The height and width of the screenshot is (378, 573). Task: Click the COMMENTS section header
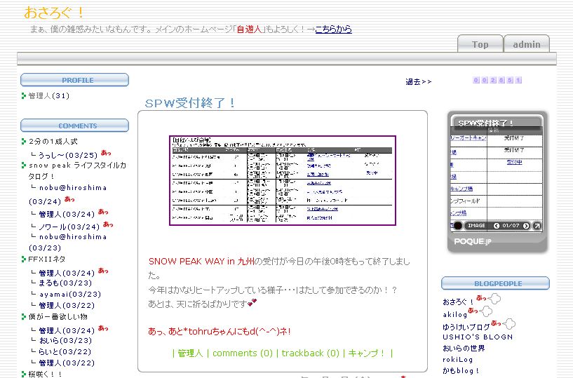pyautogui.click(x=74, y=126)
